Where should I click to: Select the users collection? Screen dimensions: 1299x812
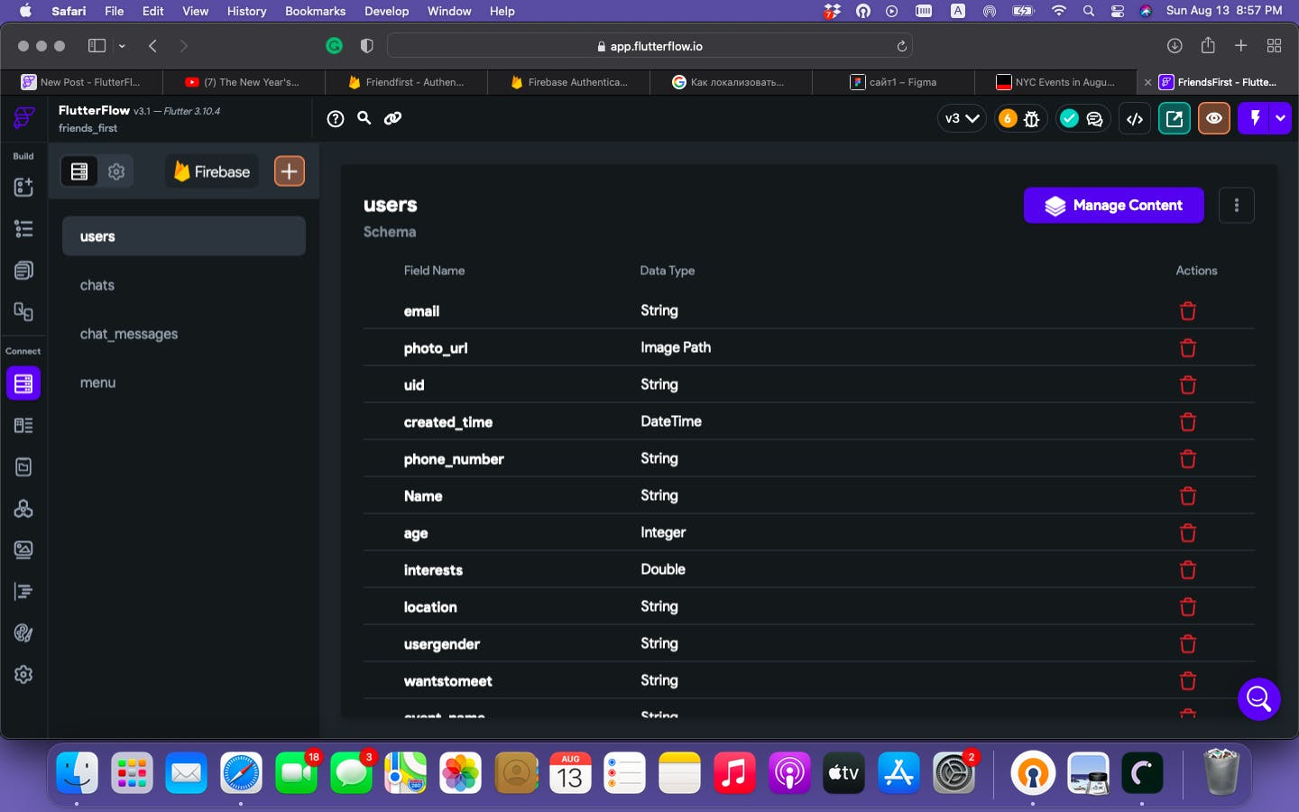[184, 236]
